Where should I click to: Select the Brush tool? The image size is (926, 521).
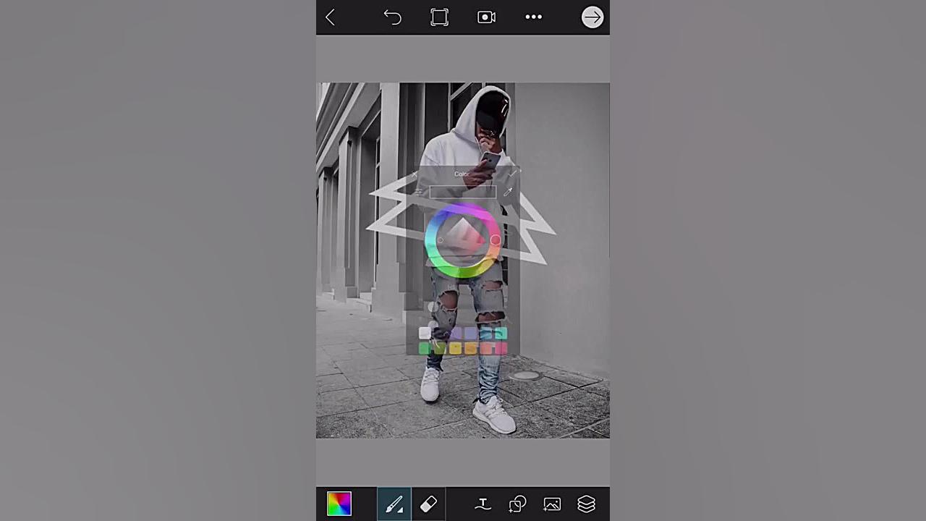point(394,504)
